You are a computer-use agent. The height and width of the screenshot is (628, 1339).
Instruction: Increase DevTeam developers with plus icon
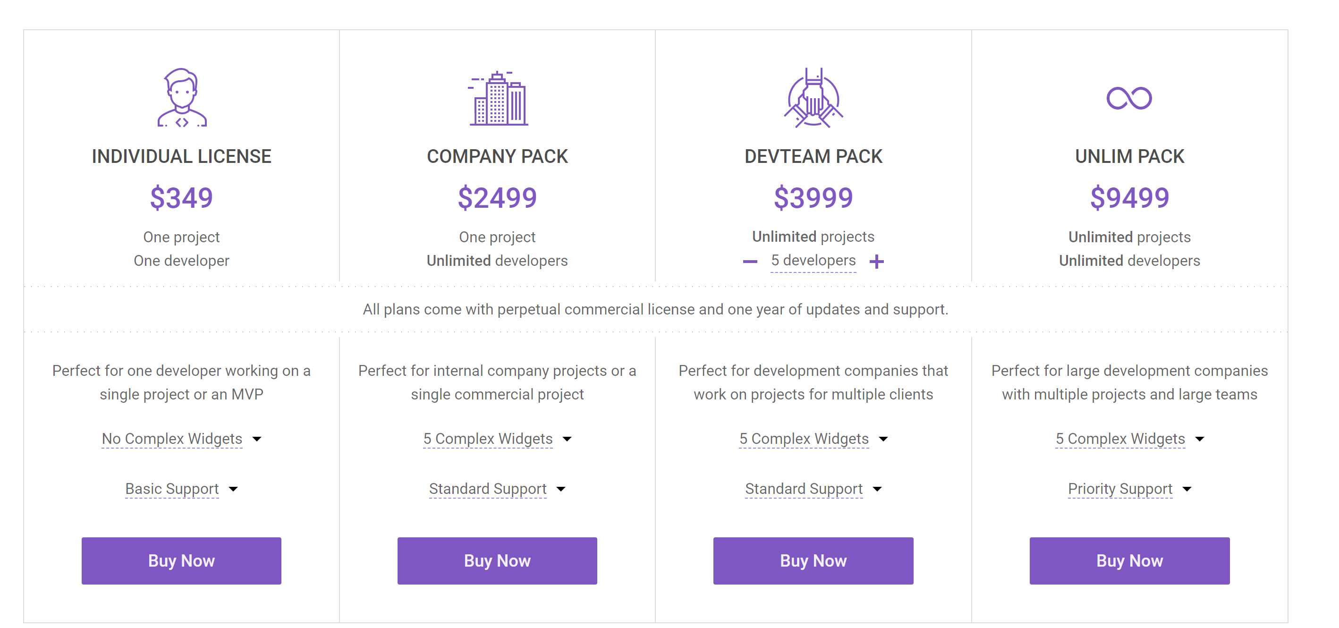pyautogui.click(x=876, y=262)
